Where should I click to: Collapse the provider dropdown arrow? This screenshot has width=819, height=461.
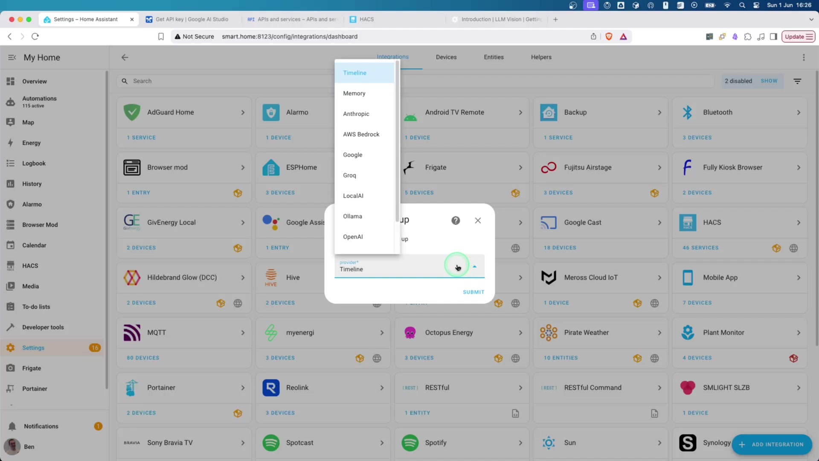[474, 266]
